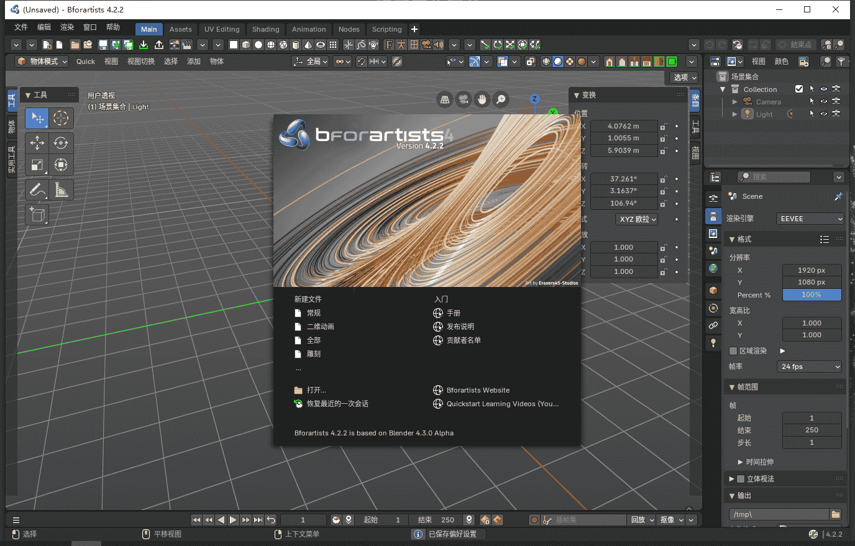Select the Add Cube tool
This screenshot has height=546, width=855.
[37, 215]
